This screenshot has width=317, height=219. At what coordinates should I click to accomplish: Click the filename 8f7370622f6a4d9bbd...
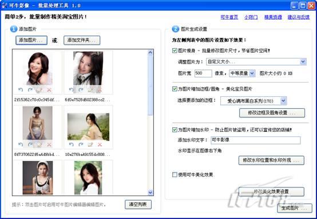click(x=37, y=154)
